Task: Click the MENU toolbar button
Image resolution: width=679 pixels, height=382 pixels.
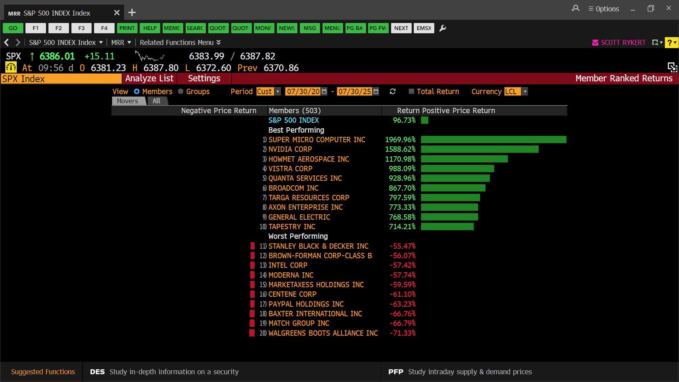Action: click(x=332, y=28)
